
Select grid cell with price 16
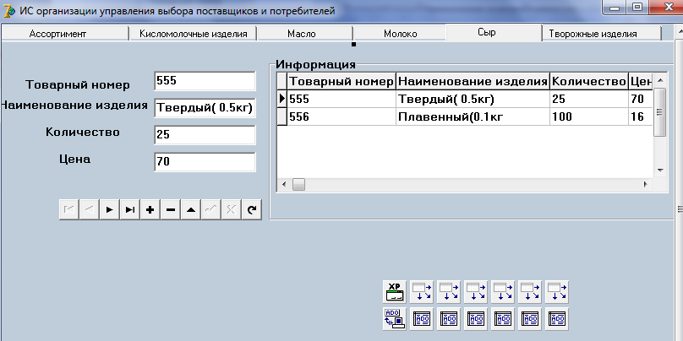[x=641, y=116]
